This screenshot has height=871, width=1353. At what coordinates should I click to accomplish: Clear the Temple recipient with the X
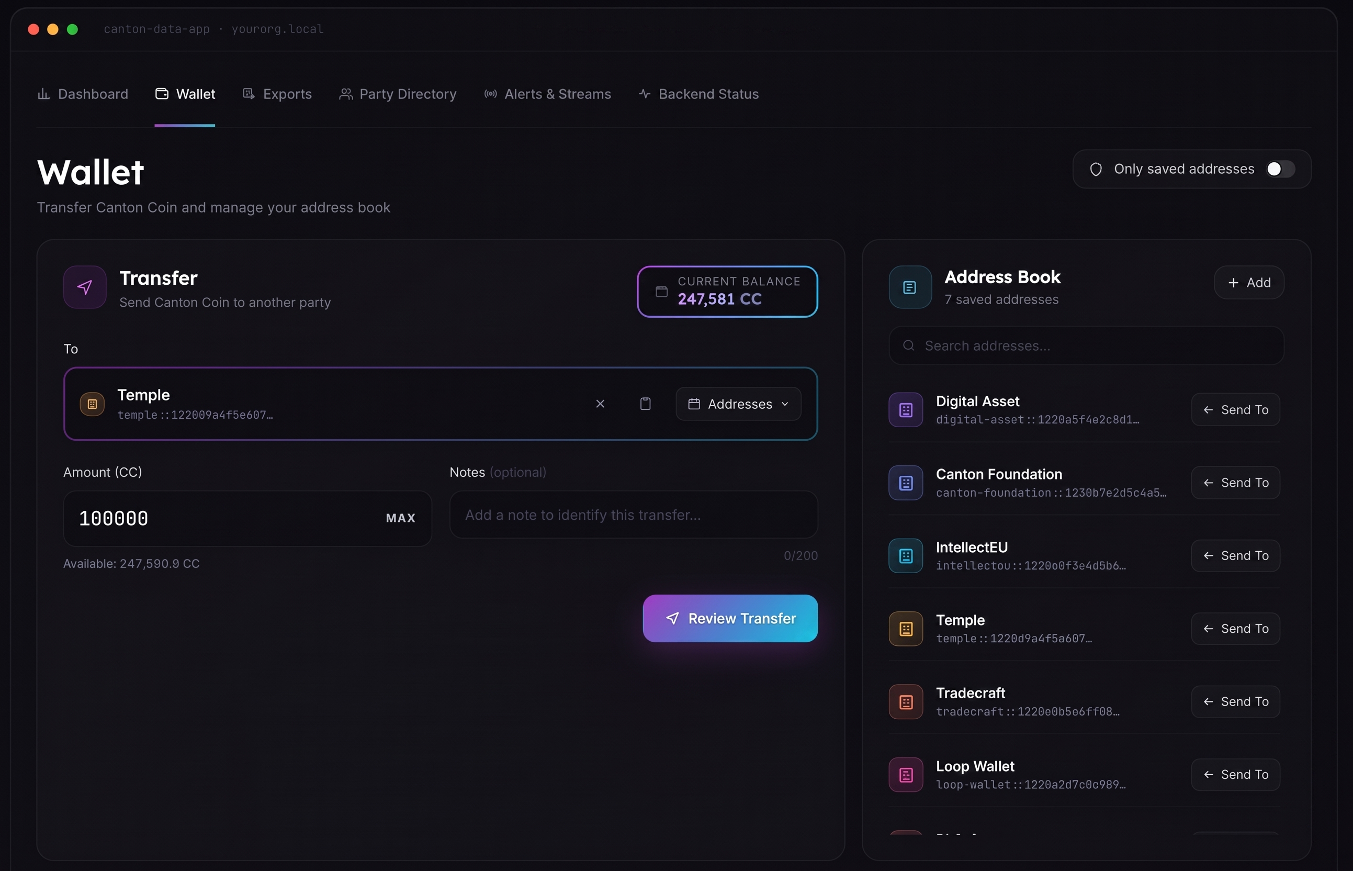pyautogui.click(x=600, y=404)
